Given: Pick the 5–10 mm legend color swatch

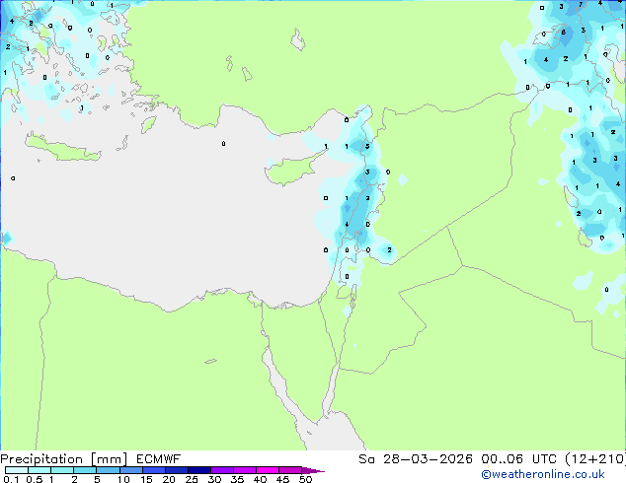Looking at the screenshot, I should click(109, 470).
